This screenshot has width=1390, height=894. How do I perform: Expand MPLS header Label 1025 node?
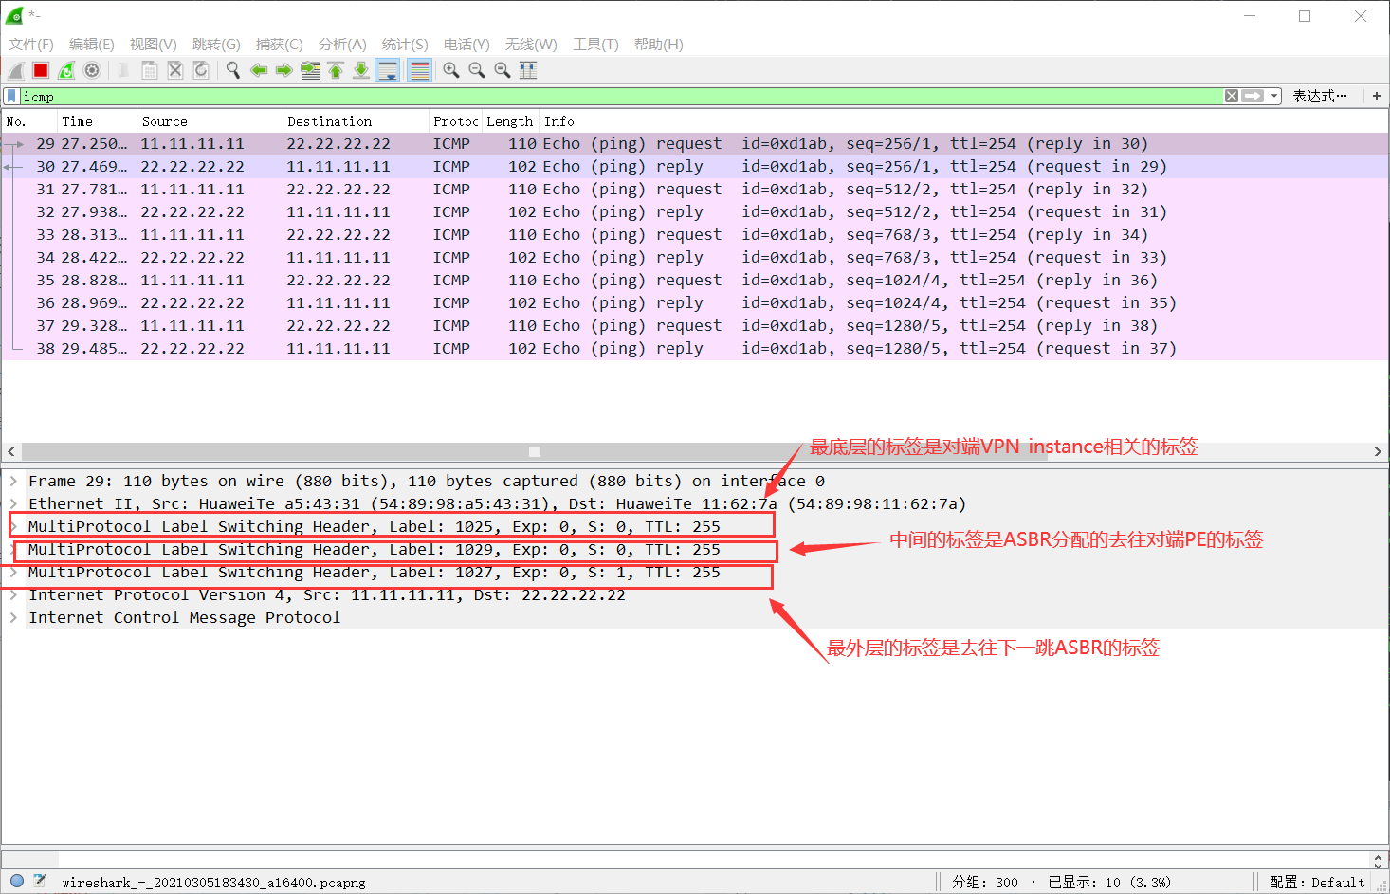click(13, 526)
